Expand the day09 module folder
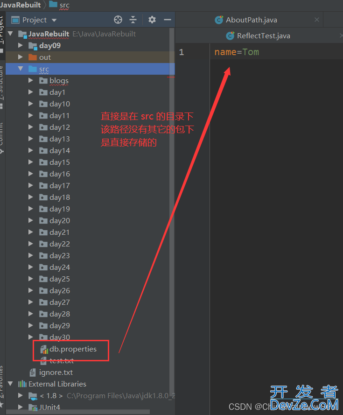 click(21, 46)
